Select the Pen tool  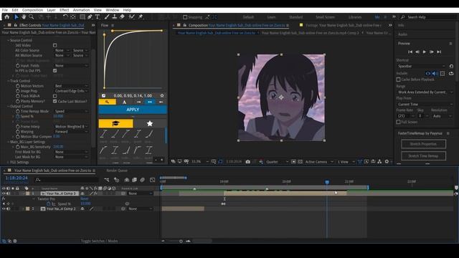90,17
